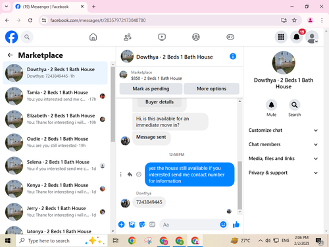Image resolution: width=329 pixels, height=247 pixels.
Task: Expand Media, files and links section
Action: point(283,159)
